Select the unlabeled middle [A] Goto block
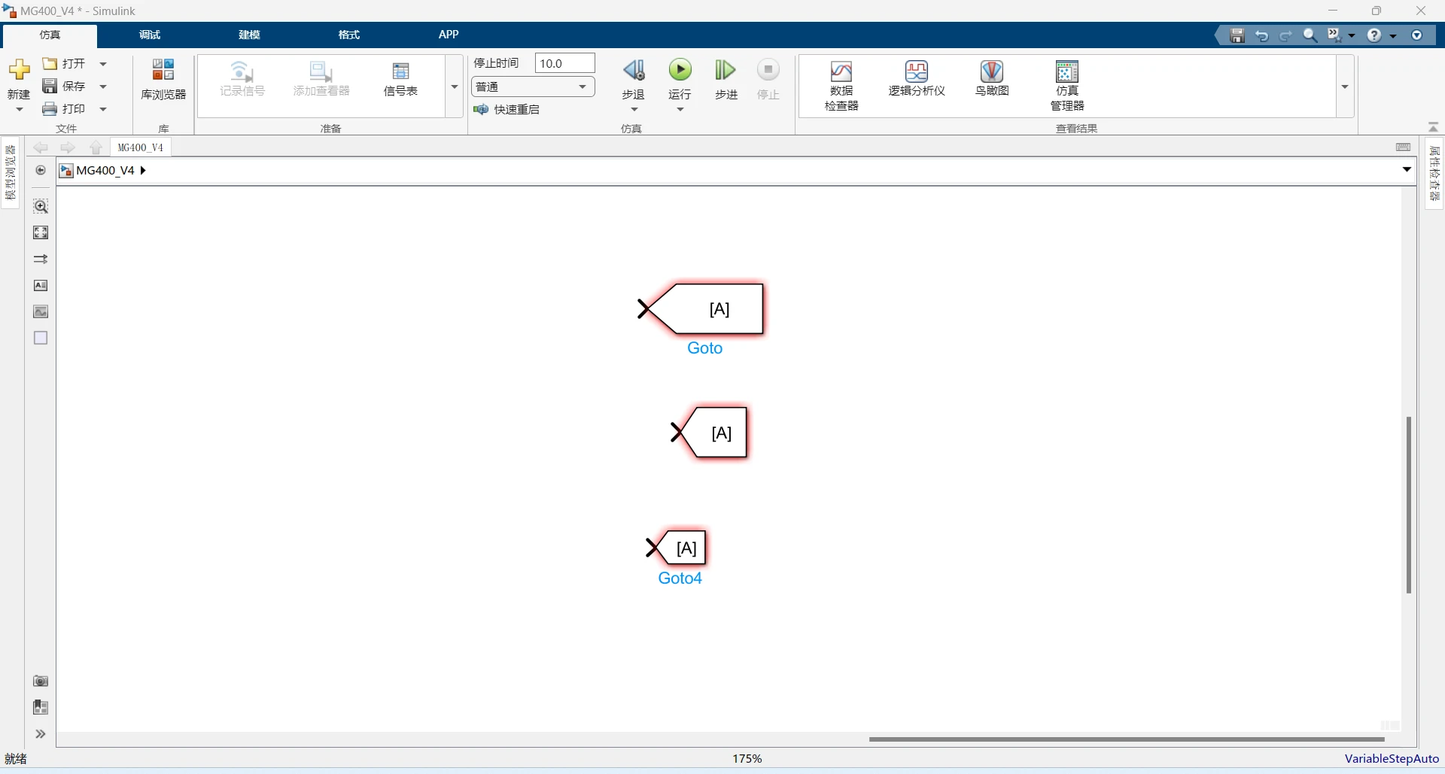 713,433
